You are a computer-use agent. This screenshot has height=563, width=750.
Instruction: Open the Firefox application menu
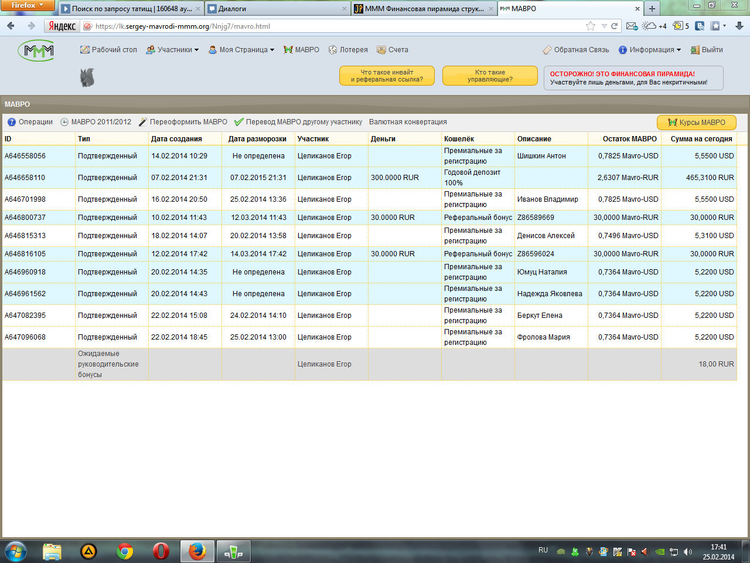(27, 5)
